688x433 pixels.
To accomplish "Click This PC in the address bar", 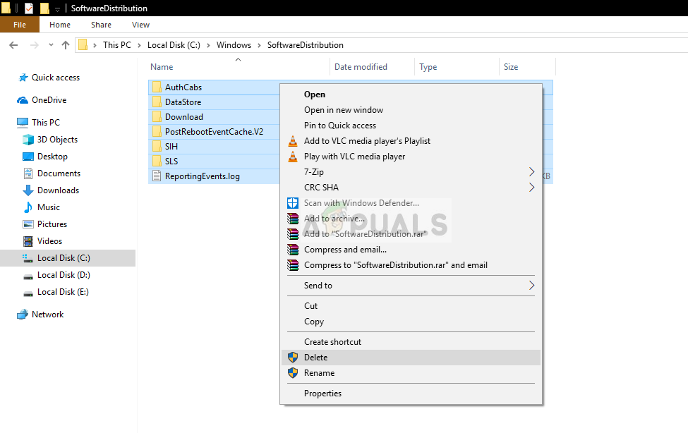I will click(x=116, y=44).
